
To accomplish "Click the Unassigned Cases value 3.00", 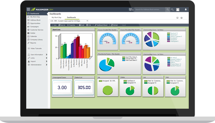I will (62, 87).
